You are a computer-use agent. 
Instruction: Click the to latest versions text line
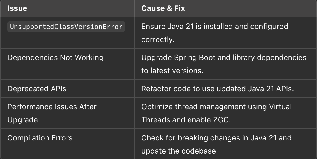tap(172, 71)
